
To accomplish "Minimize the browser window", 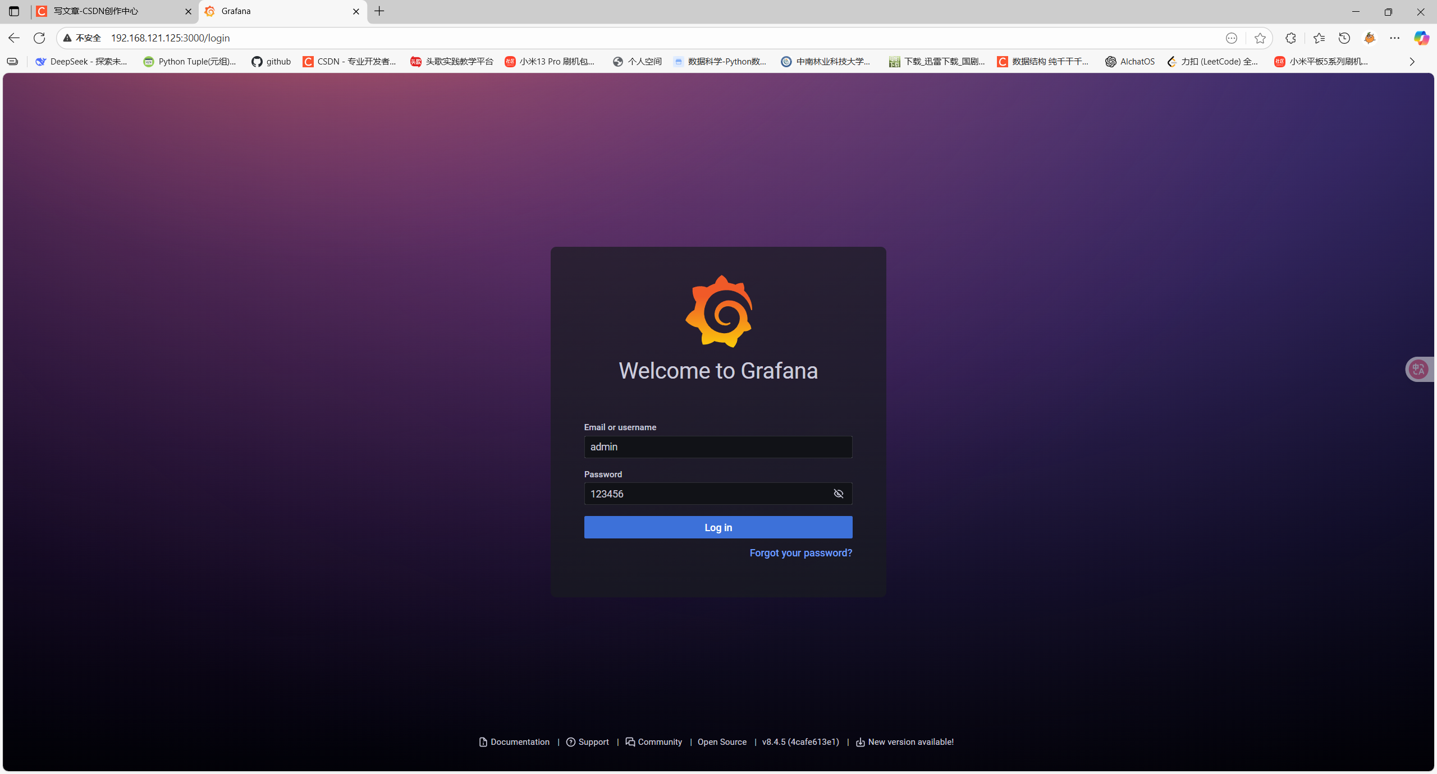I will 1356,11.
